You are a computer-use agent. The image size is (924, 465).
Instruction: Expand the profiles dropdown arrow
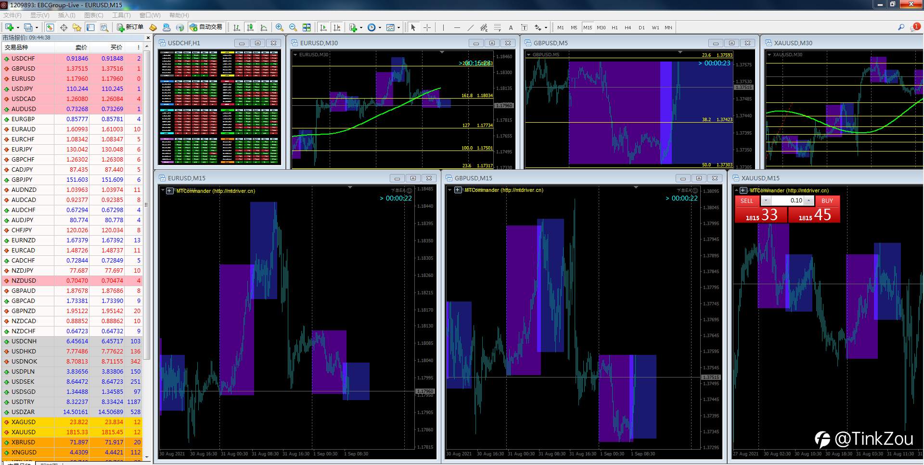click(37, 27)
